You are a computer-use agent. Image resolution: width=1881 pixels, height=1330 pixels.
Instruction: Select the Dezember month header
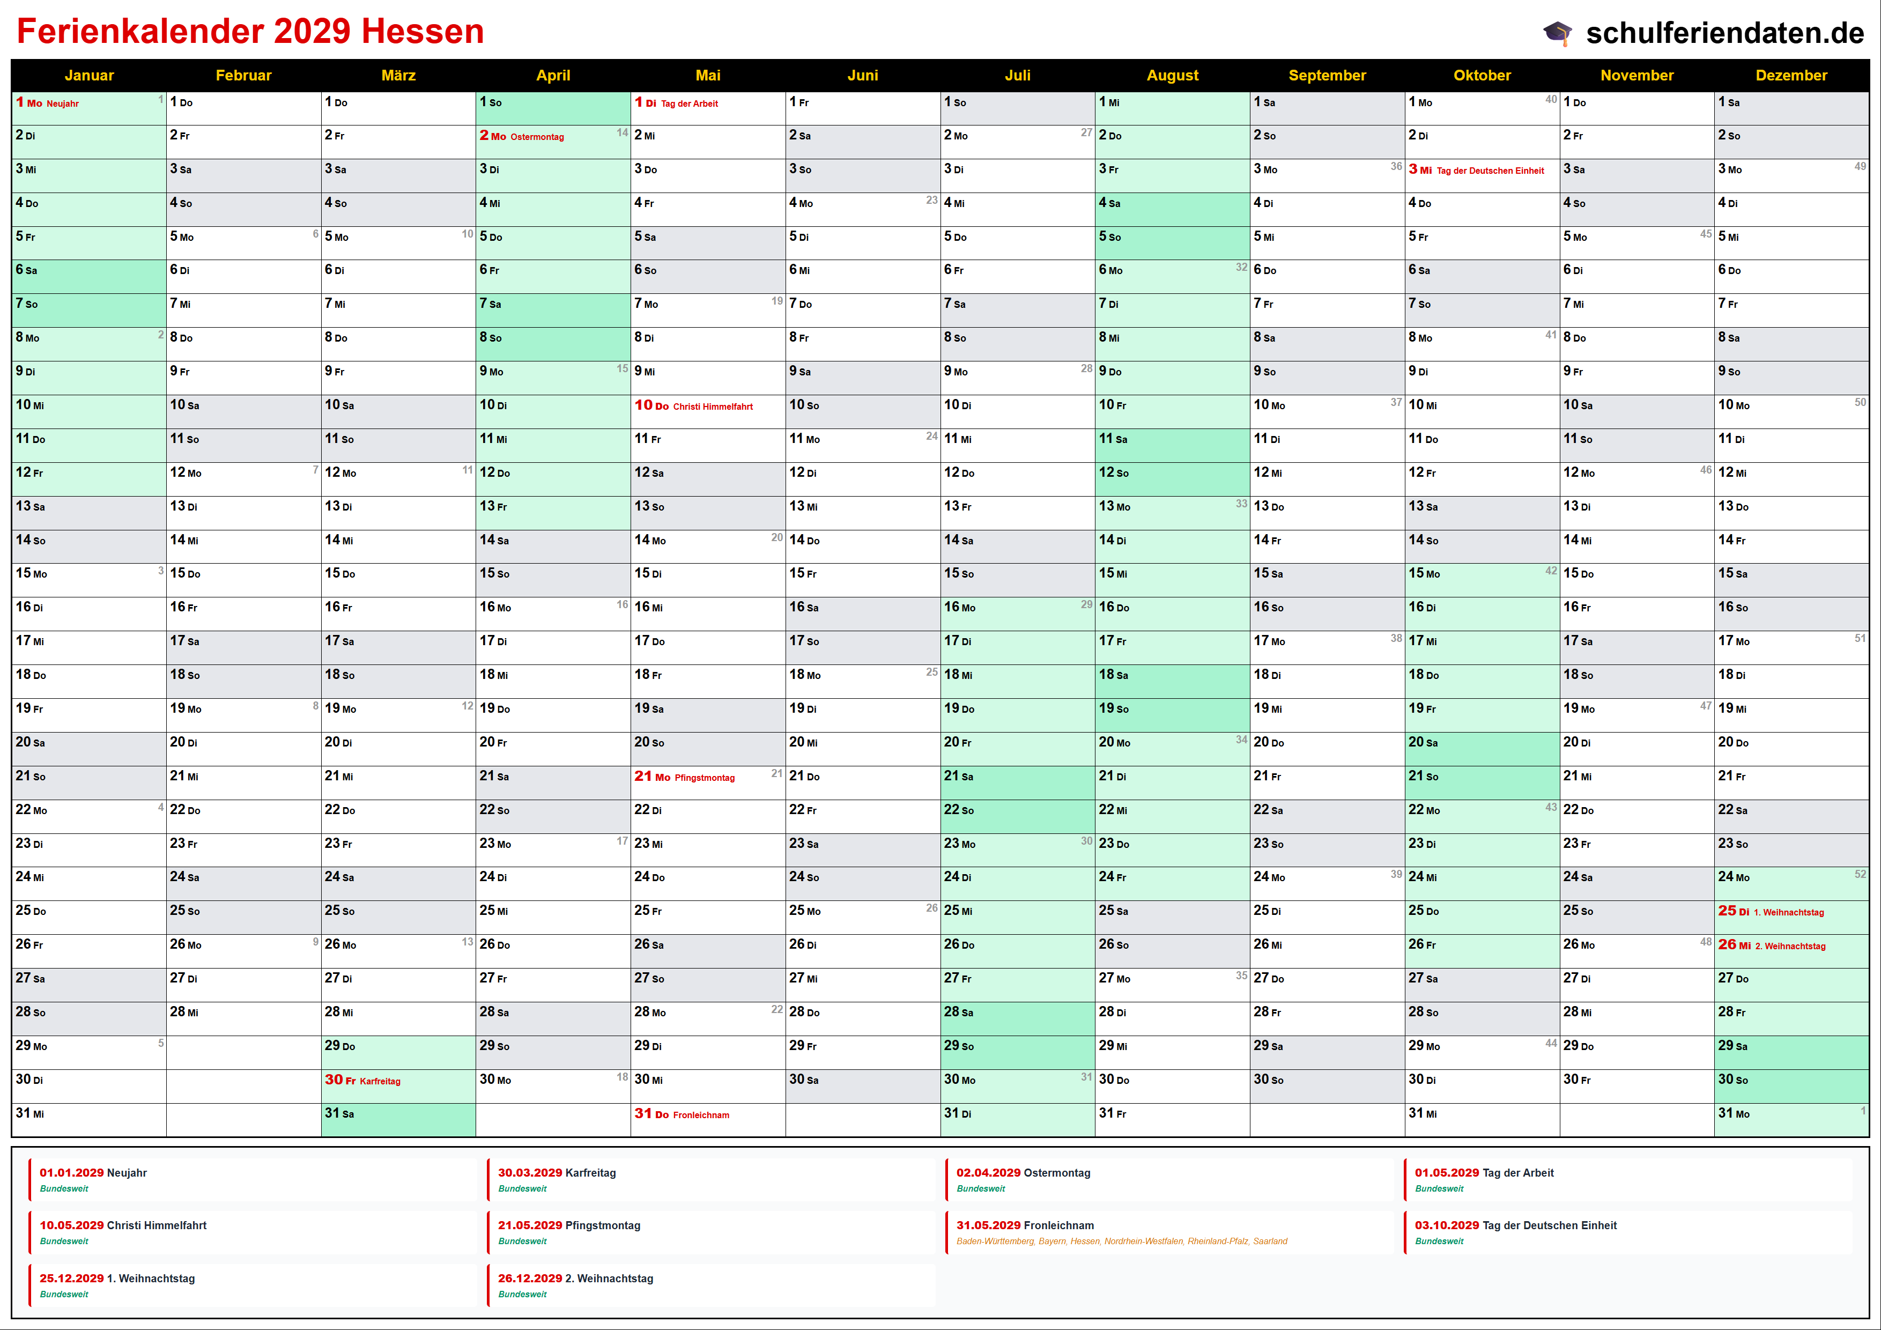(x=1791, y=76)
